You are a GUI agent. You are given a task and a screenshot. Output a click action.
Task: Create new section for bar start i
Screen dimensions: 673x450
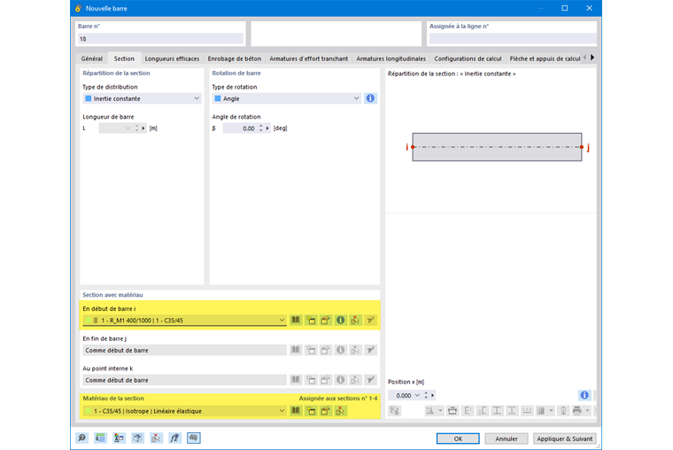[311, 320]
